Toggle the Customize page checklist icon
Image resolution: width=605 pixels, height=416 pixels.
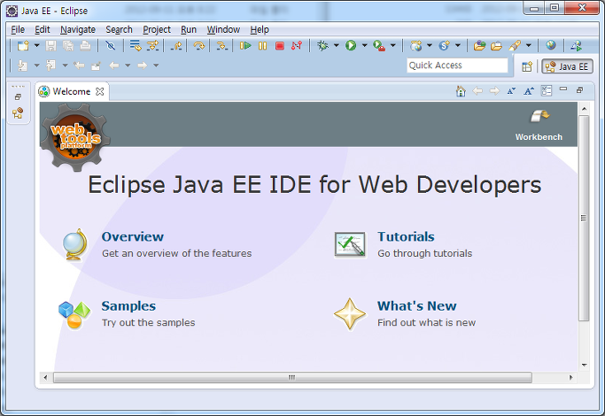pyautogui.click(x=547, y=90)
